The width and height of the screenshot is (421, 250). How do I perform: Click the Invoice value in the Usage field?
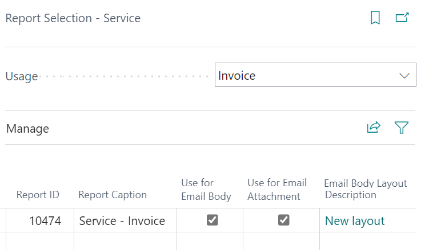point(237,76)
